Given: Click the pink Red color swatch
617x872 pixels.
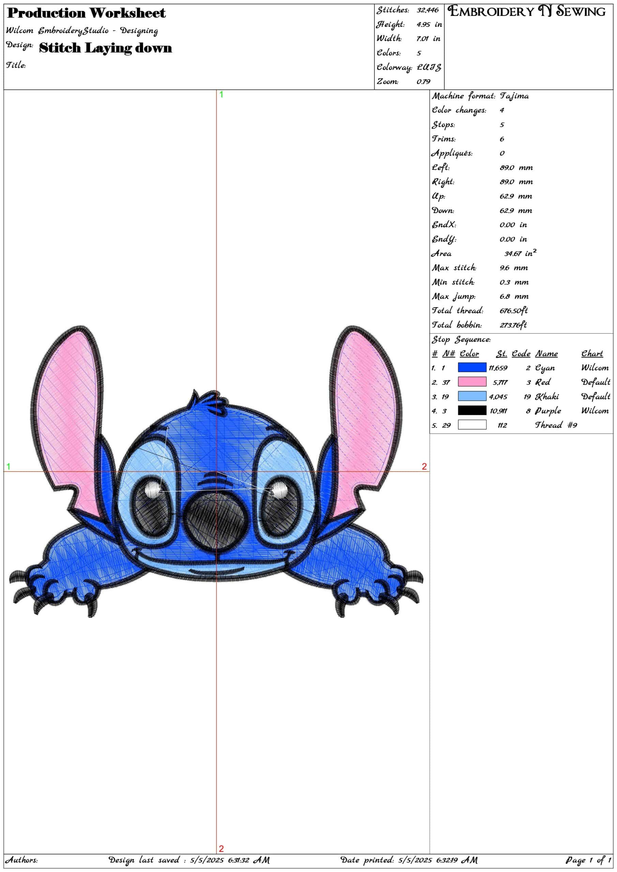Looking at the screenshot, I should click(x=472, y=382).
